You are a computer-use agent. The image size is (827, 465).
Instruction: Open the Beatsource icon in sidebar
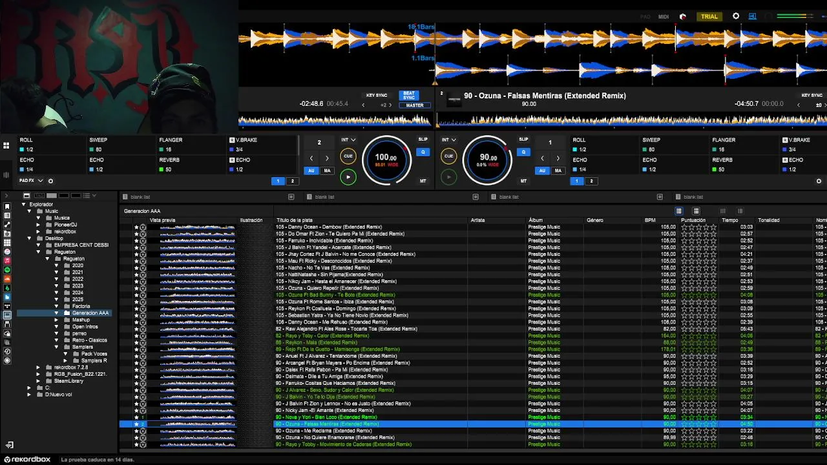[7, 297]
